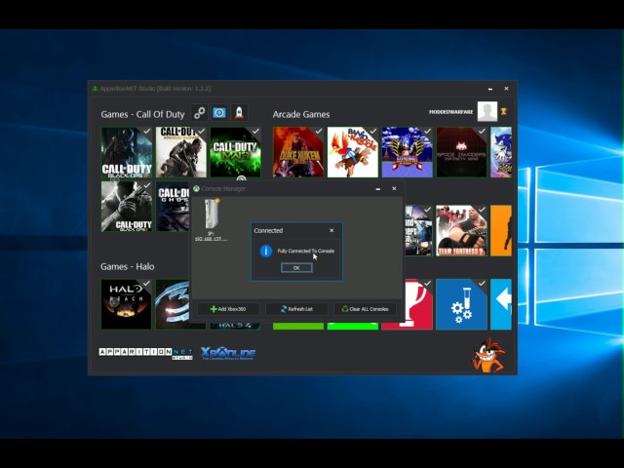The width and height of the screenshot is (624, 468).
Task: Click OK in the Connected dialog
Action: [296, 268]
